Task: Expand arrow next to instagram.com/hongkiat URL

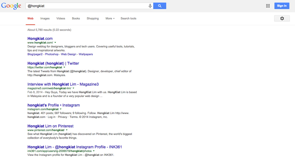Action: click(x=60, y=109)
